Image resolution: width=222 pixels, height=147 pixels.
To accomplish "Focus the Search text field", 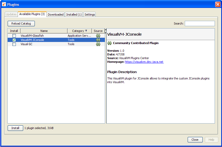I will [200, 23].
